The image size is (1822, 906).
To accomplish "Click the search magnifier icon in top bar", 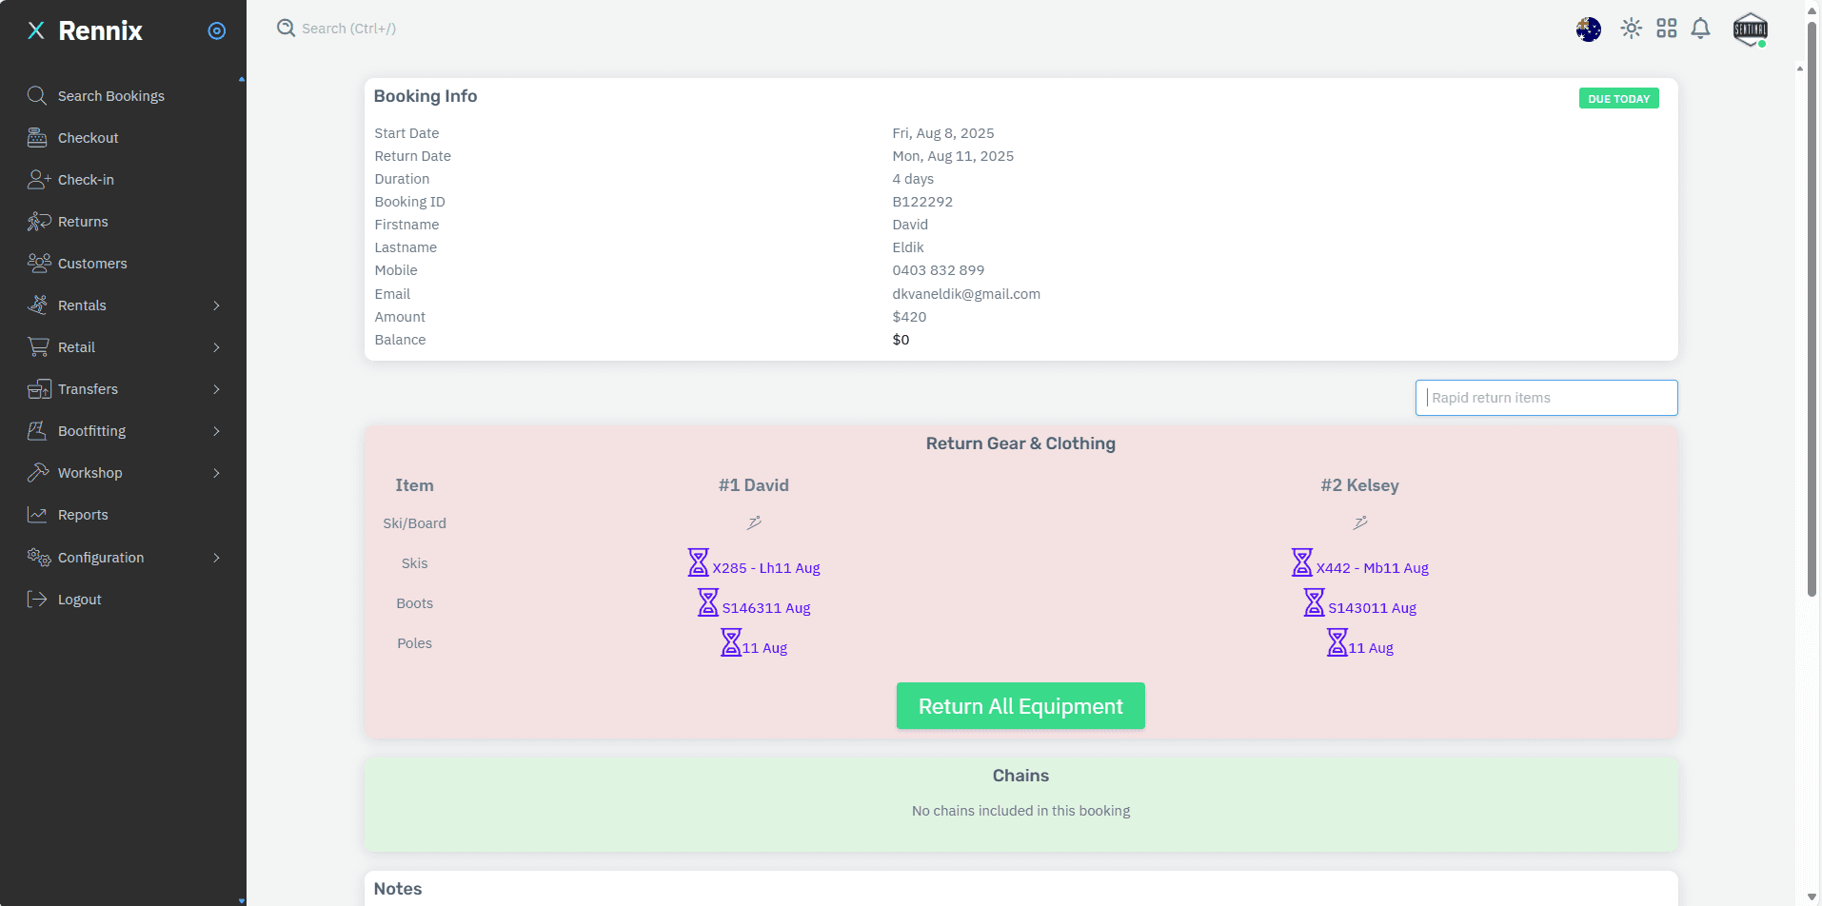I will pos(286,28).
